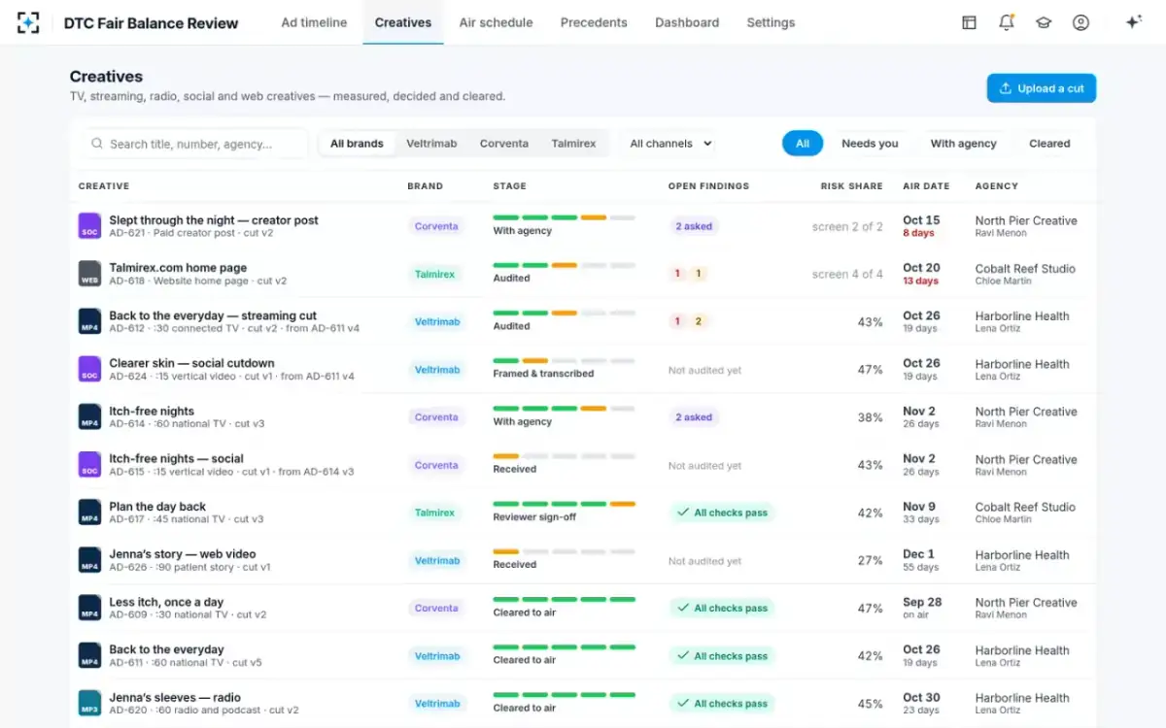The image size is (1166, 728).
Task: Click All checks pass on Back to the everyday AD-611
Action: coord(721,656)
